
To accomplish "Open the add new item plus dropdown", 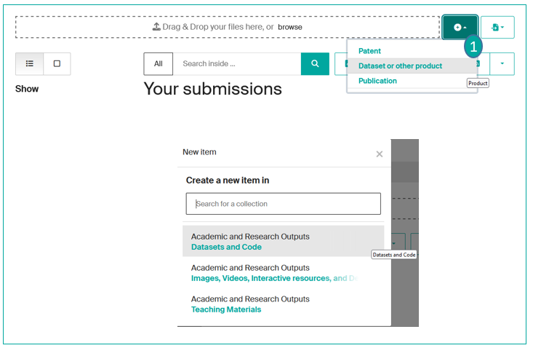I will (460, 27).
